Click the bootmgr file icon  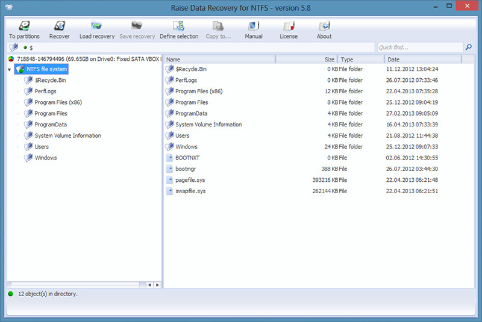point(169,169)
